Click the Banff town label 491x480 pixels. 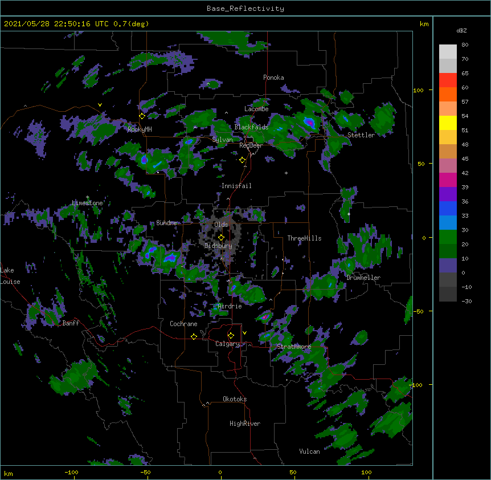point(71,323)
